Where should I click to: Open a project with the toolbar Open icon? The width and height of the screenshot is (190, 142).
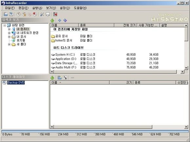coord(6,14)
